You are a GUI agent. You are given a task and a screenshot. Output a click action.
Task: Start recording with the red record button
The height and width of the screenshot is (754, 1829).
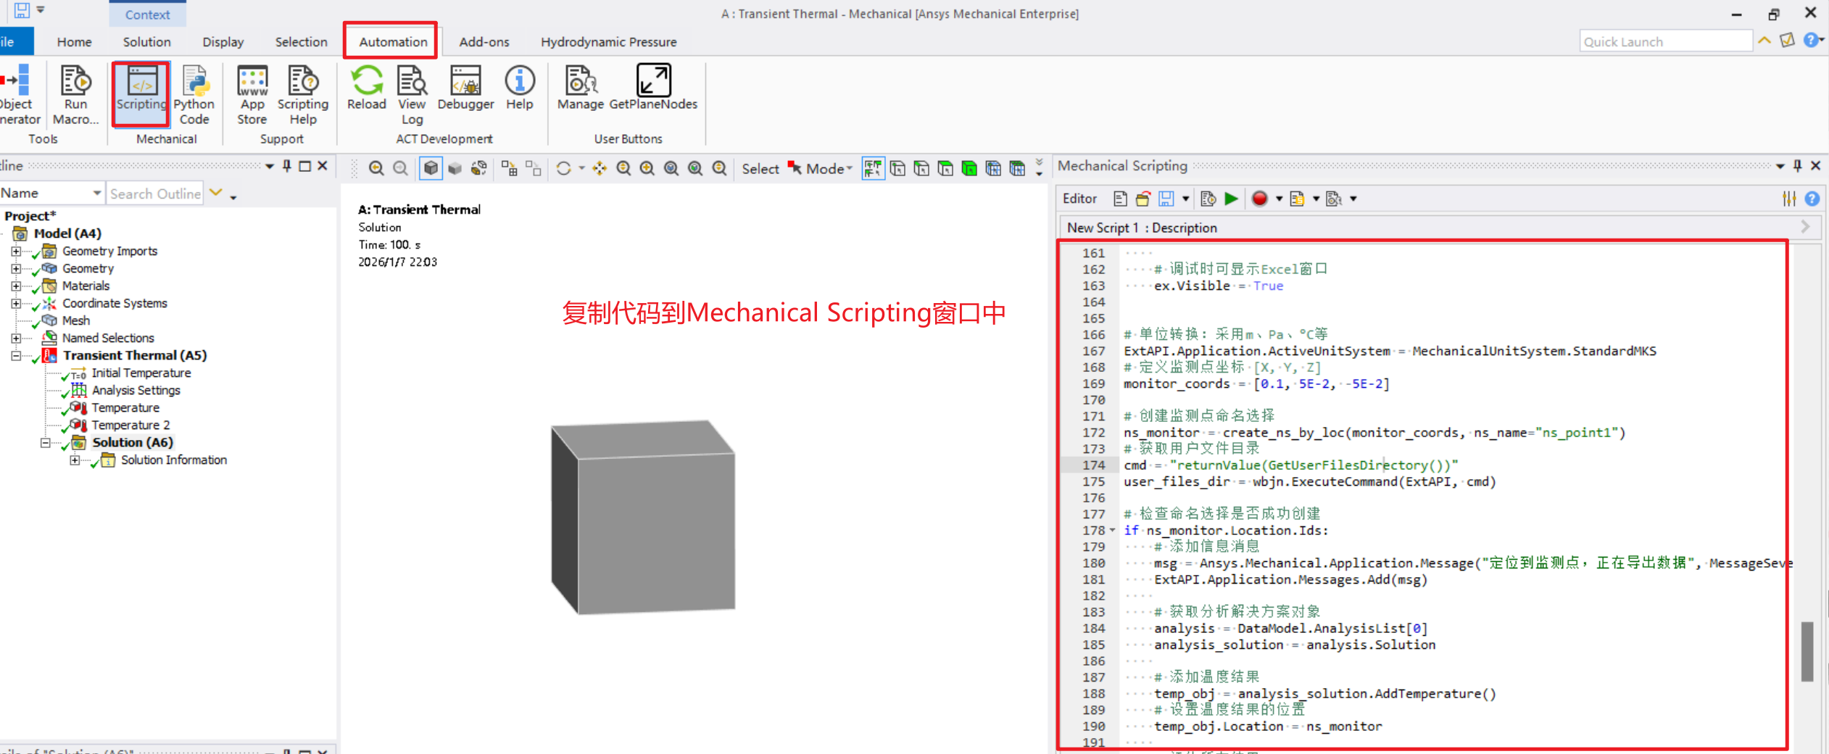click(x=1260, y=199)
